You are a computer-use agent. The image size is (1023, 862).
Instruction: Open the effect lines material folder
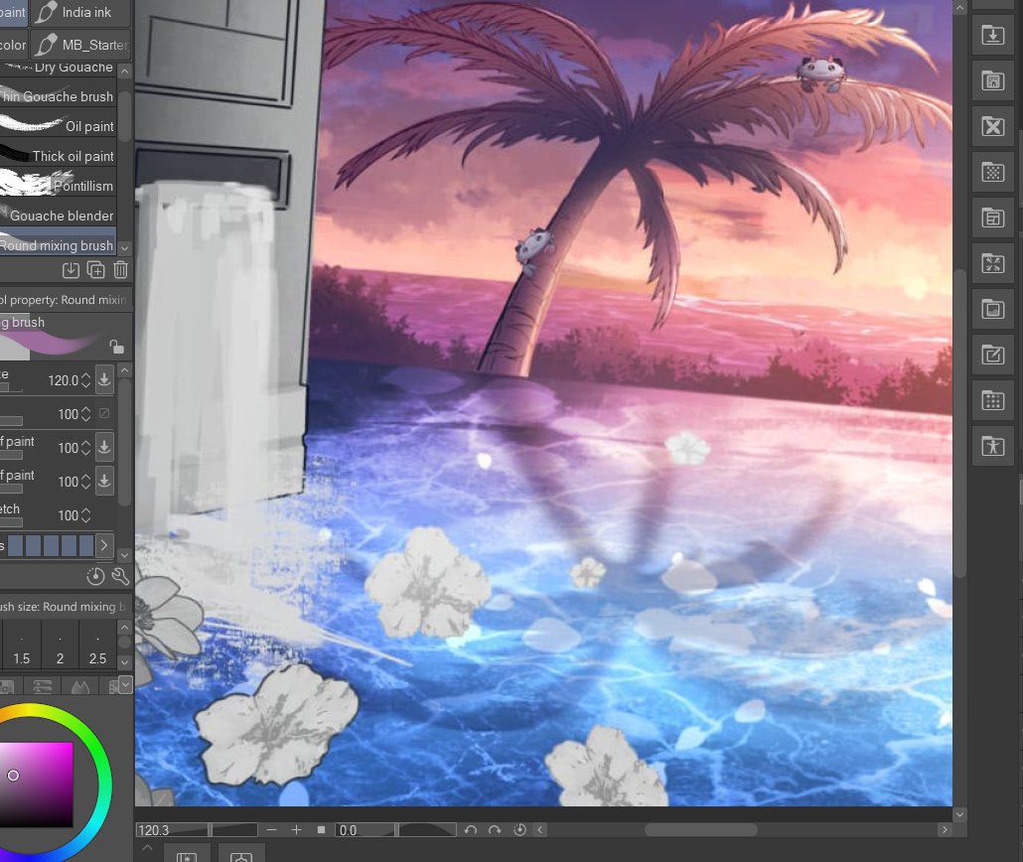pos(993,263)
